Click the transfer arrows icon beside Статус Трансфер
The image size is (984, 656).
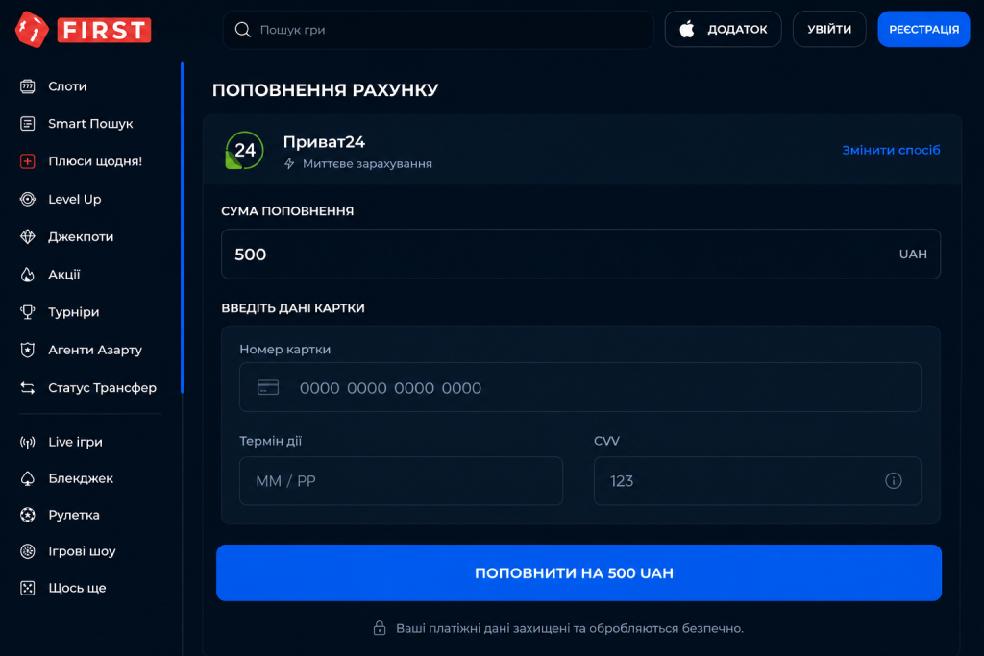click(28, 388)
